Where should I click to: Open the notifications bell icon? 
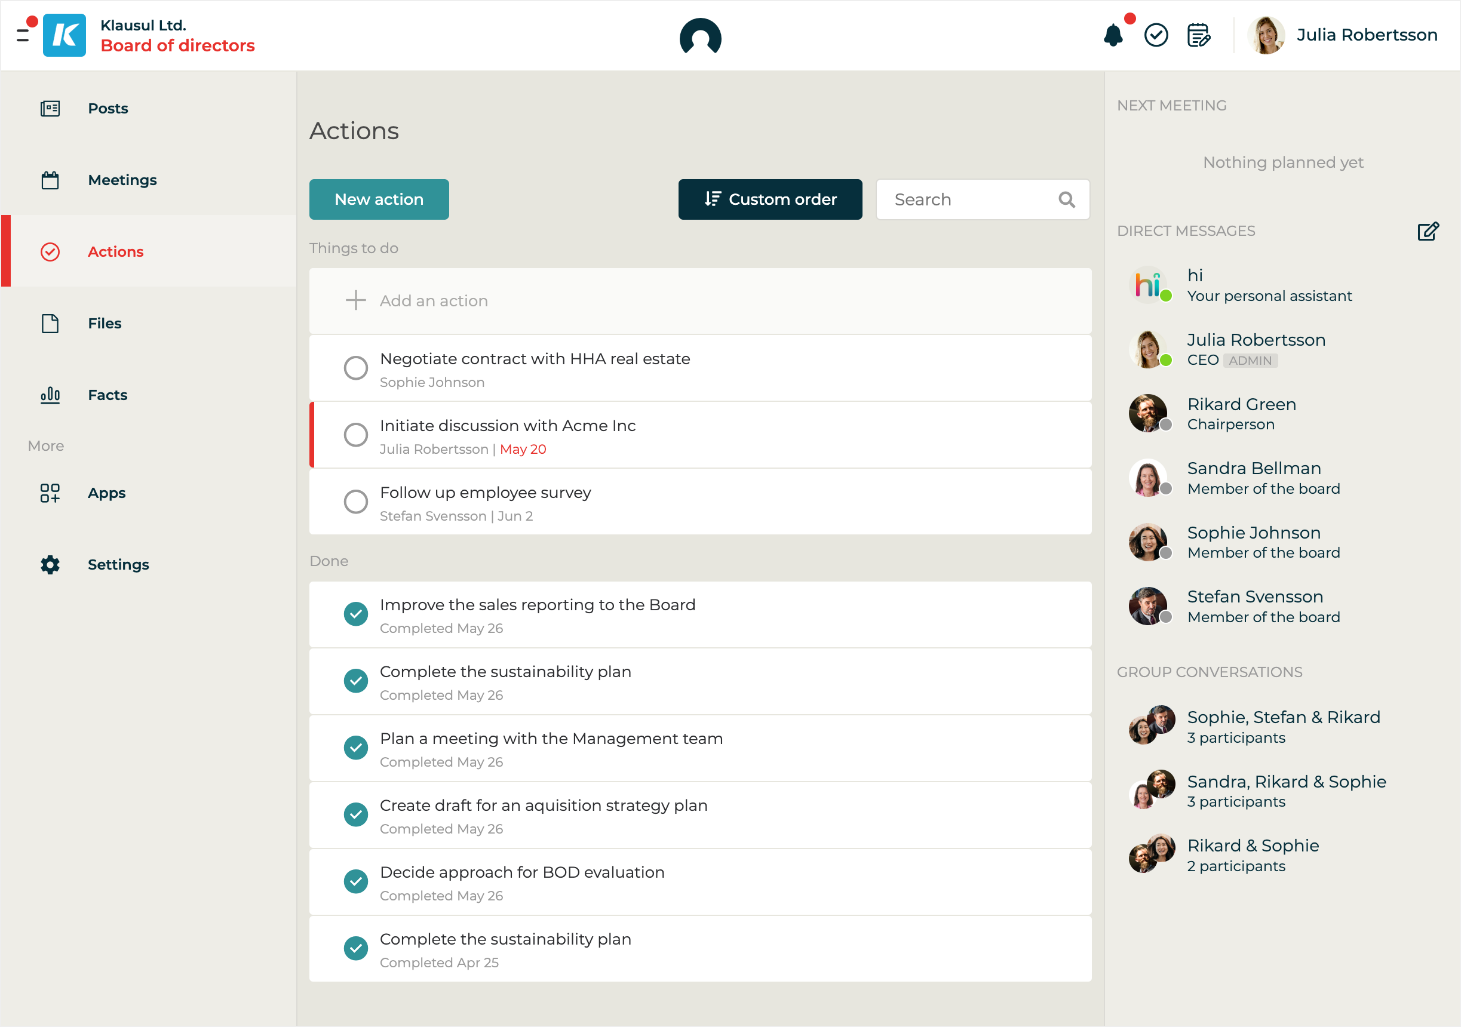point(1113,35)
